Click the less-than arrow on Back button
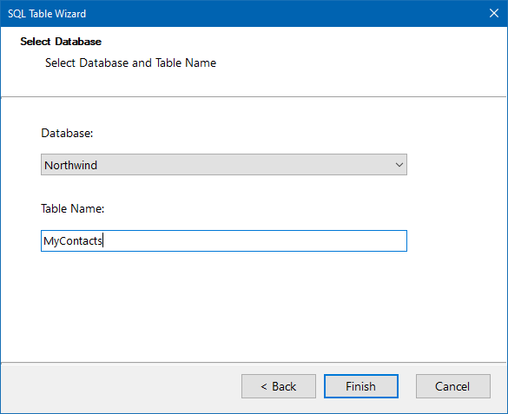The image size is (508, 414). (264, 386)
